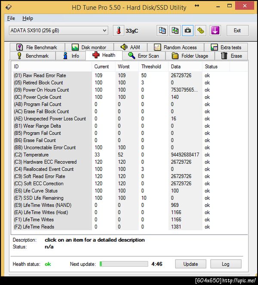The height and width of the screenshot is (285, 258).
Task: Click the Update button
Action: (x=190, y=264)
